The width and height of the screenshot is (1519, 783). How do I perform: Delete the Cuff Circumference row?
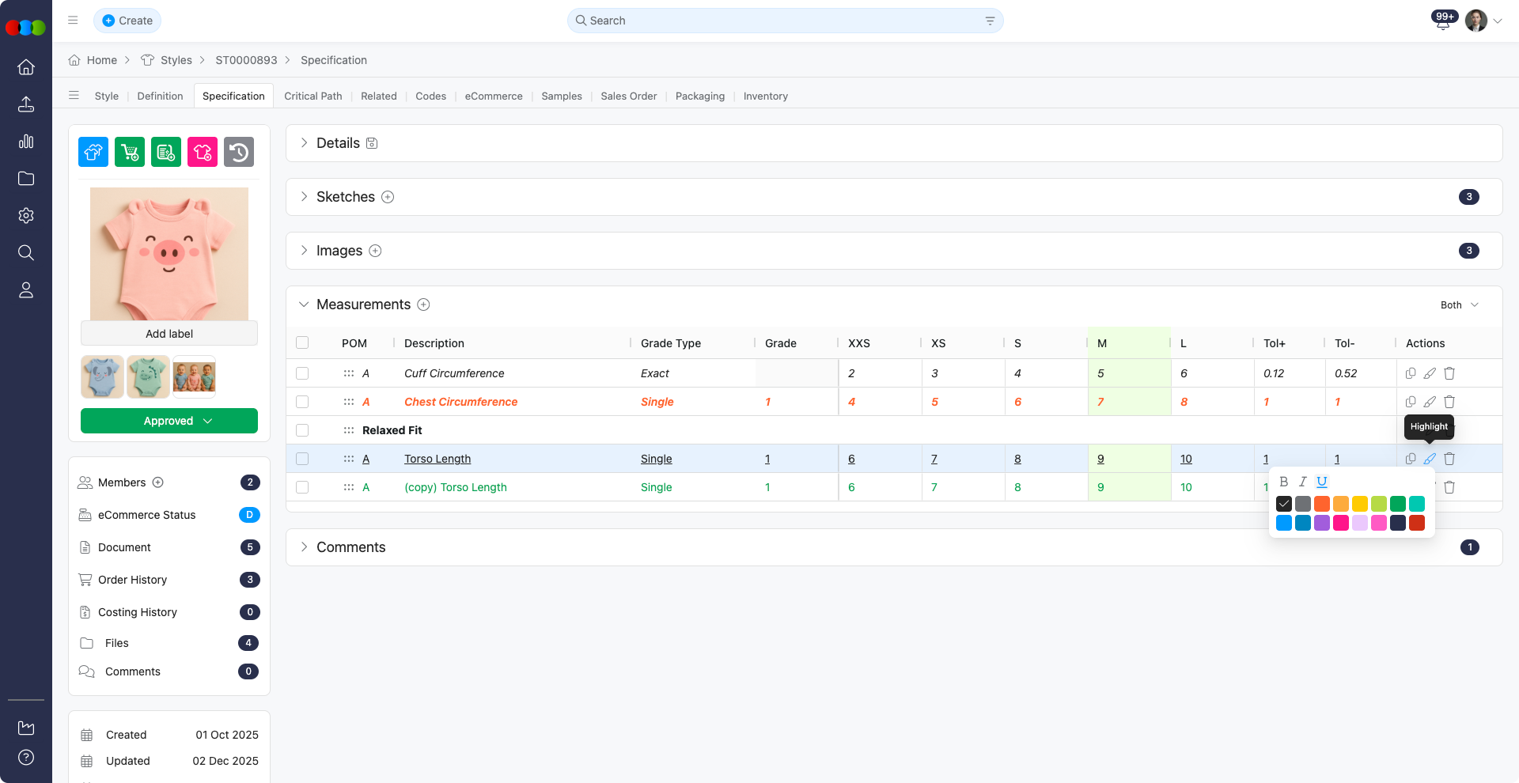click(1449, 373)
